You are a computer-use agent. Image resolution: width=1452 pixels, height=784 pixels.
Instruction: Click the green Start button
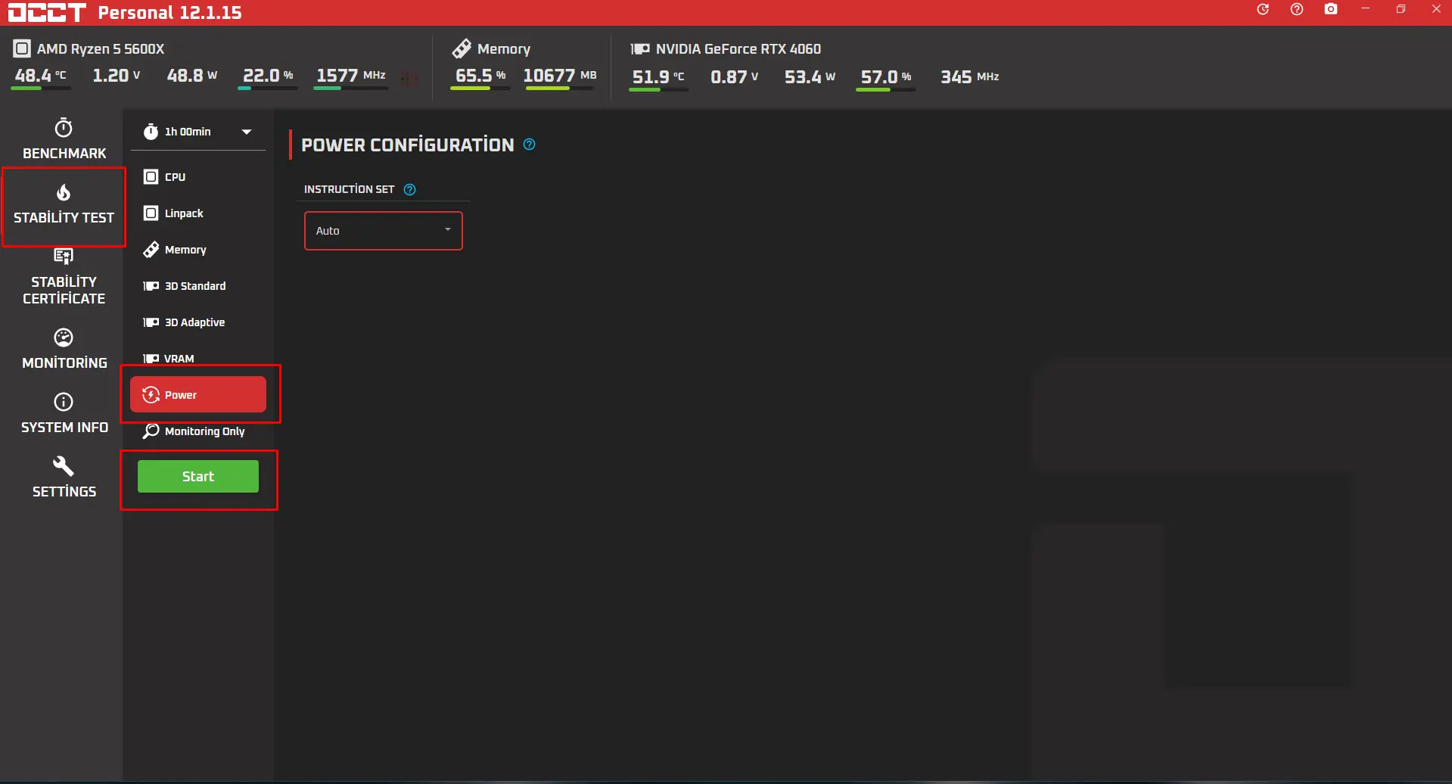pos(198,477)
